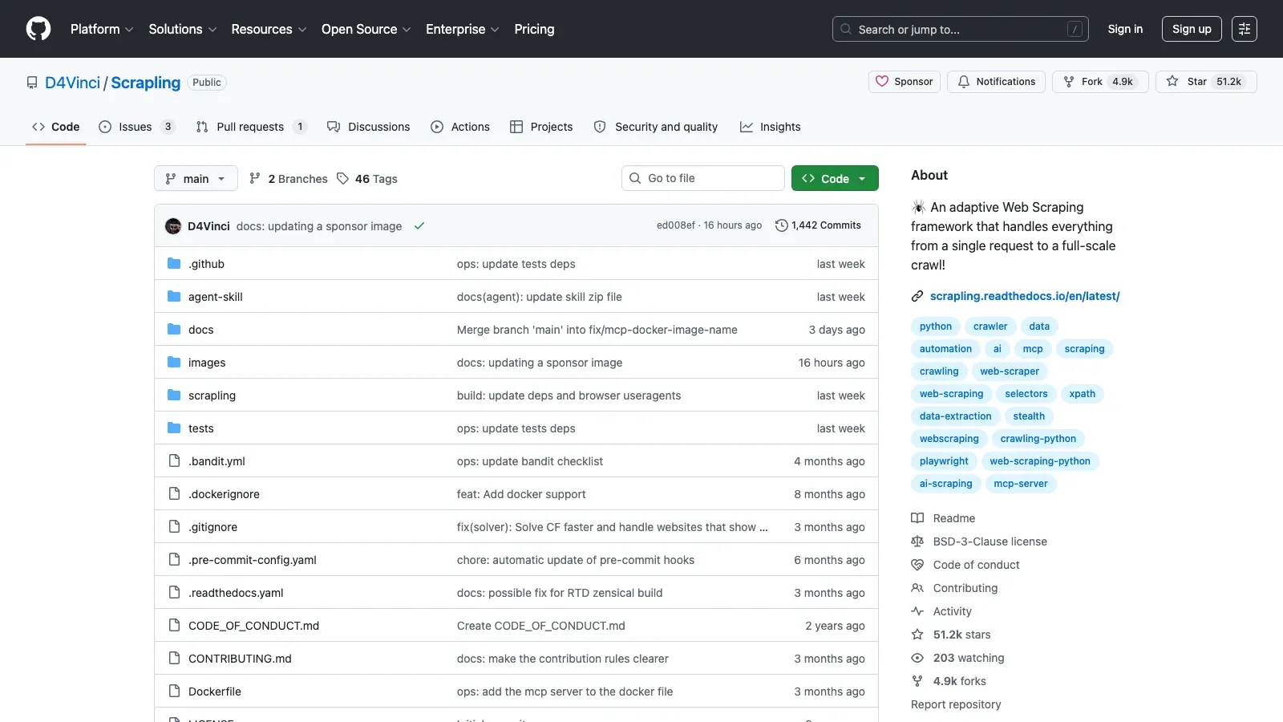Click the file icon for Dockerfile
This screenshot has height=722, width=1283.
point(174,691)
